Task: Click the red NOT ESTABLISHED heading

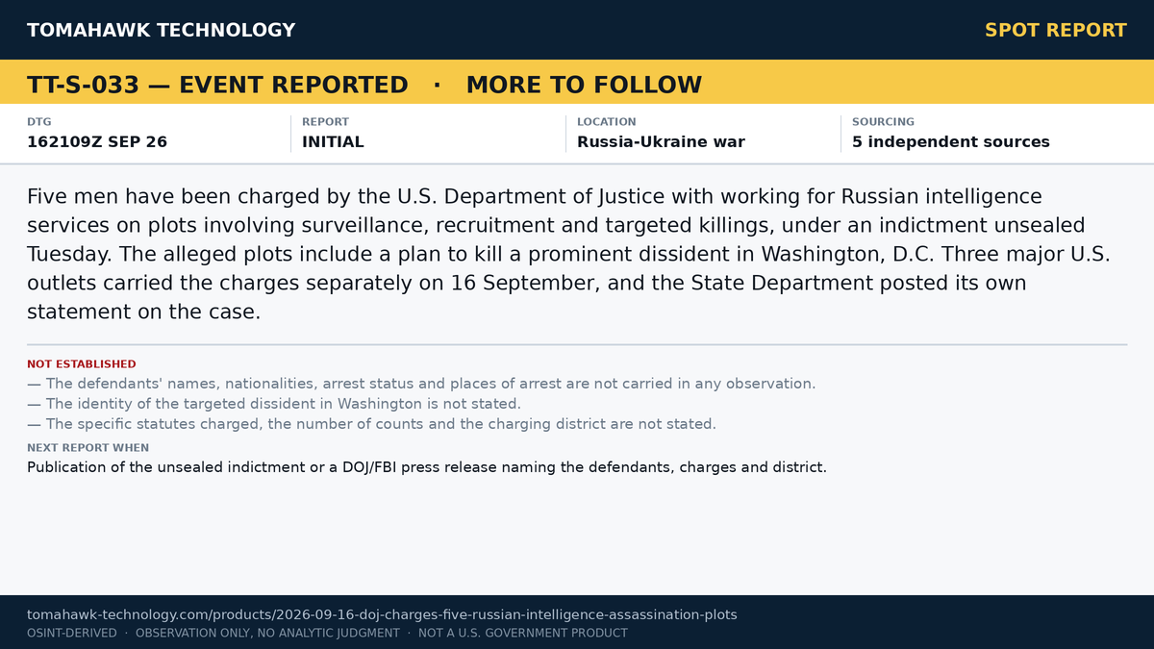Action: [82, 364]
